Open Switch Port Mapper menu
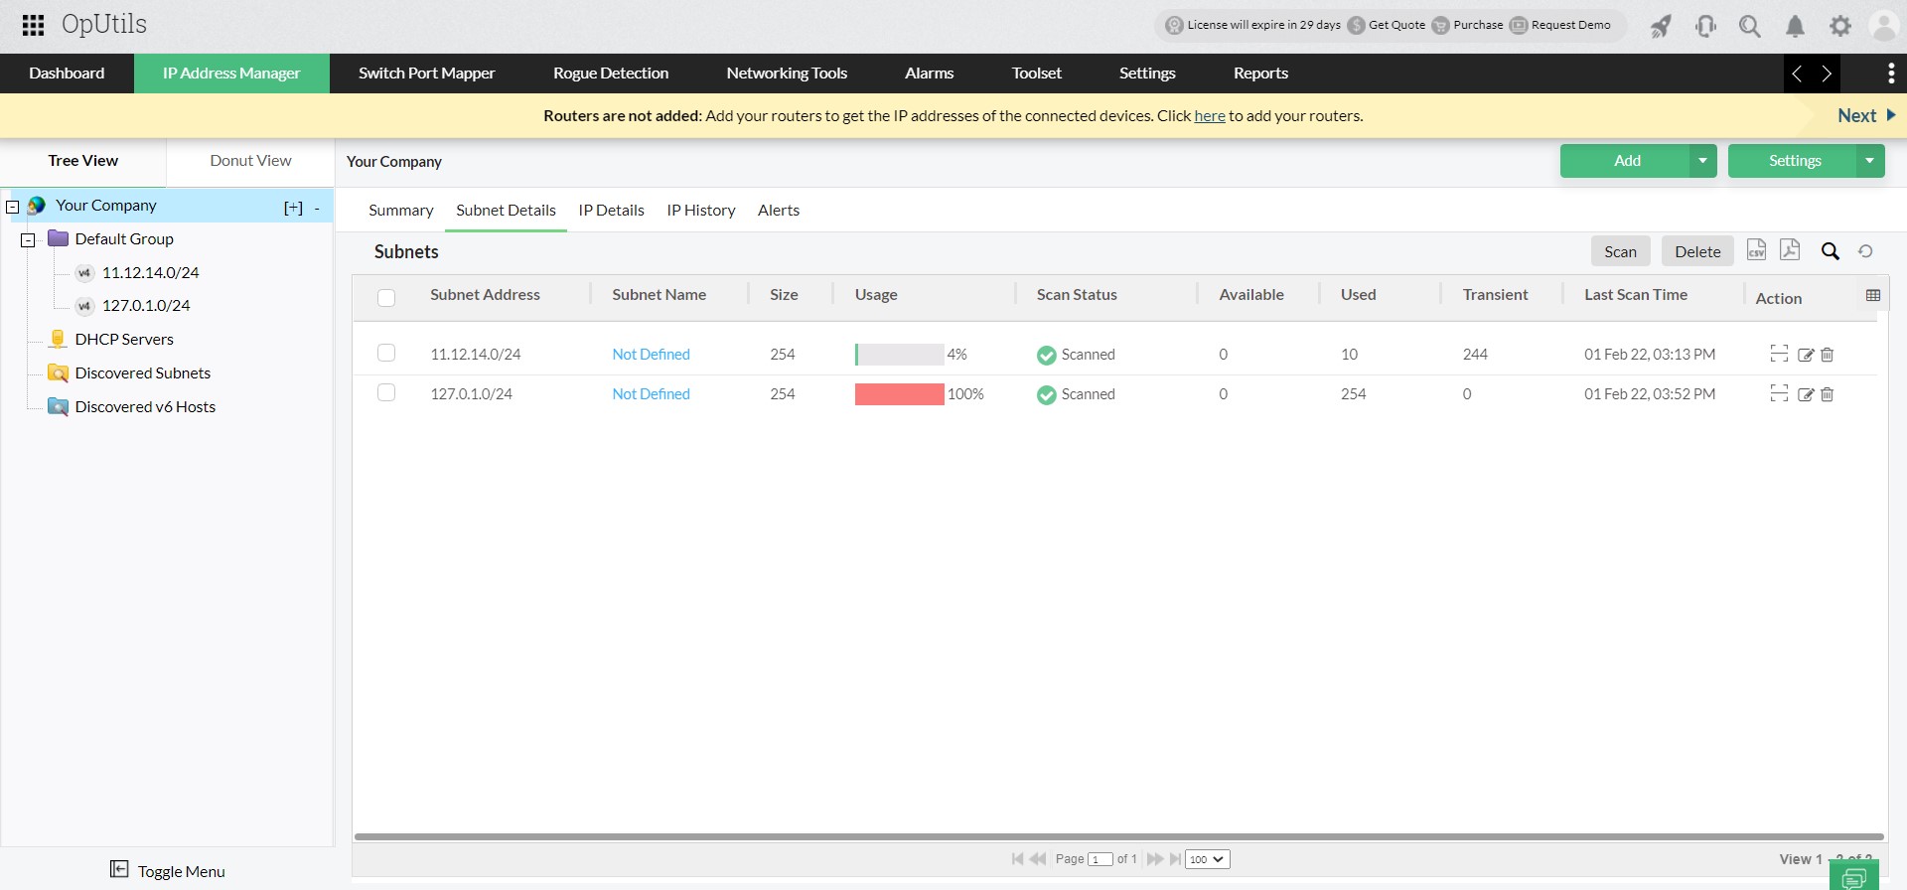This screenshot has height=890, width=1907. (x=427, y=74)
